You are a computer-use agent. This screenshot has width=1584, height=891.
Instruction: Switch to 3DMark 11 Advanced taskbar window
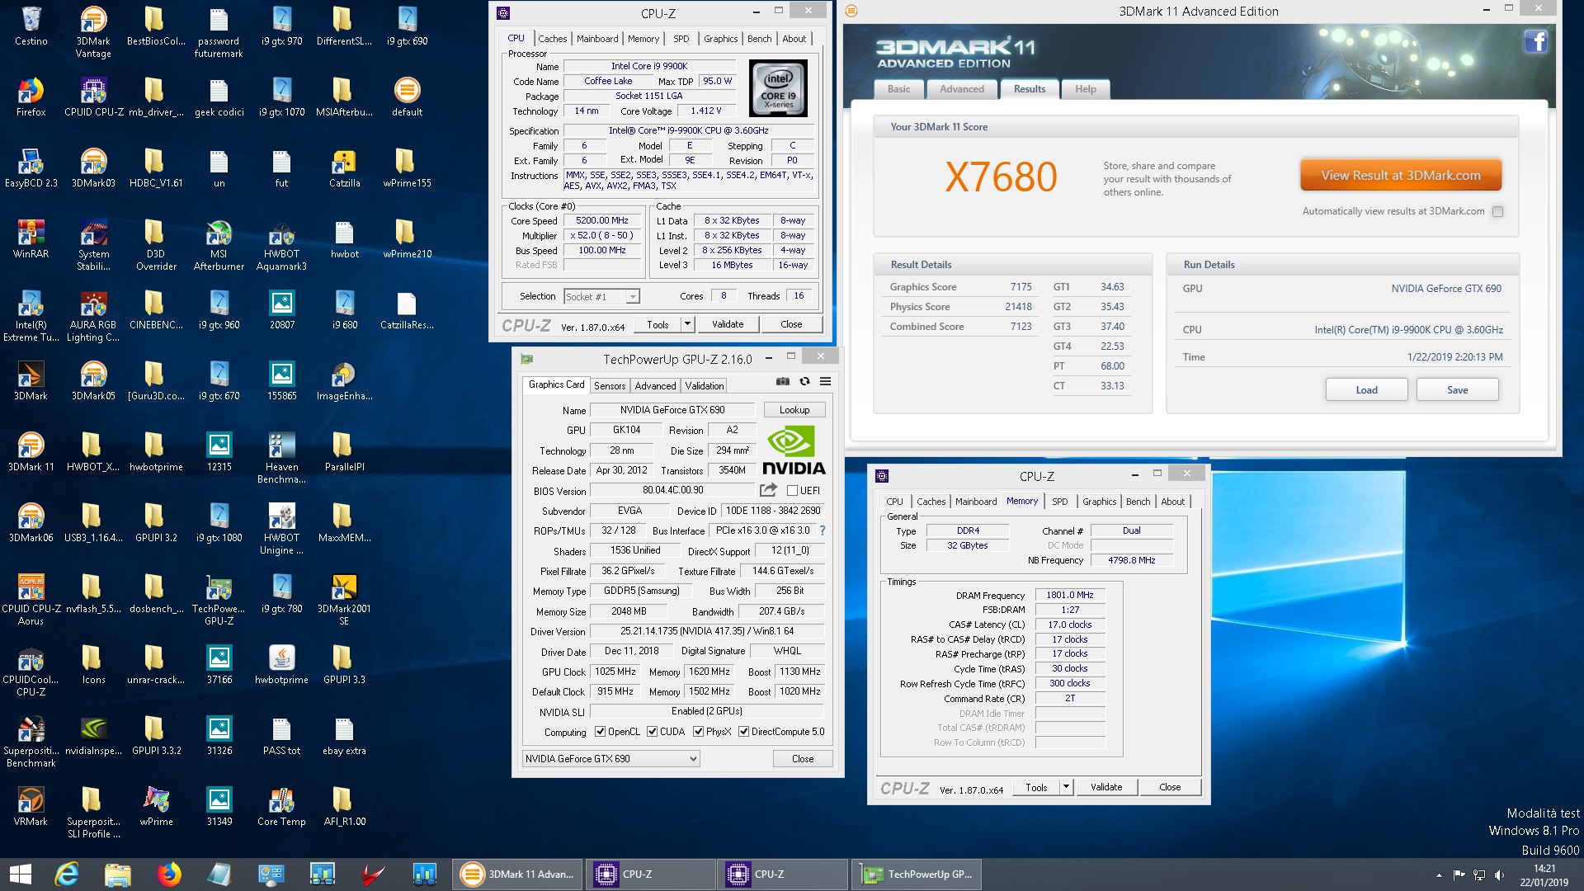click(517, 874)
